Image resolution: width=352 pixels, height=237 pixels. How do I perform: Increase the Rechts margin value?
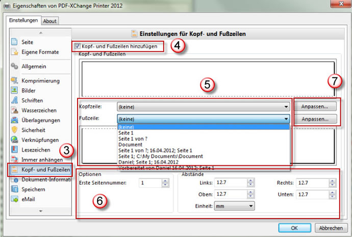click(332, 181)
